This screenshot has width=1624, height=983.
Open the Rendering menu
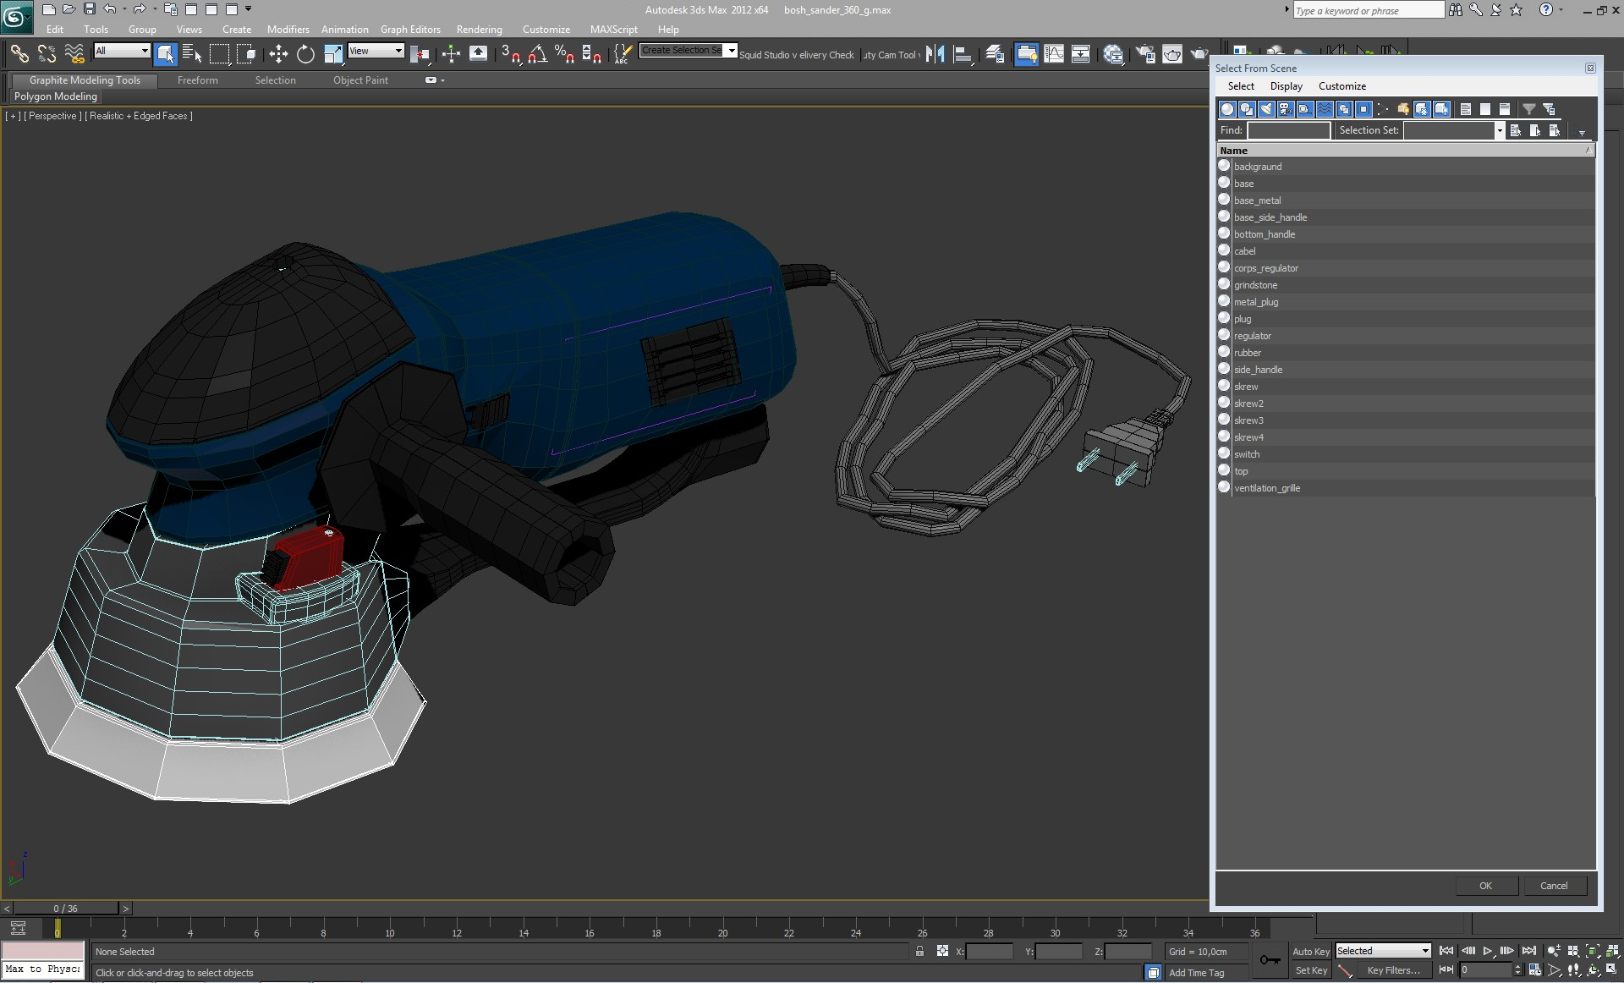[x=479, y=30]
